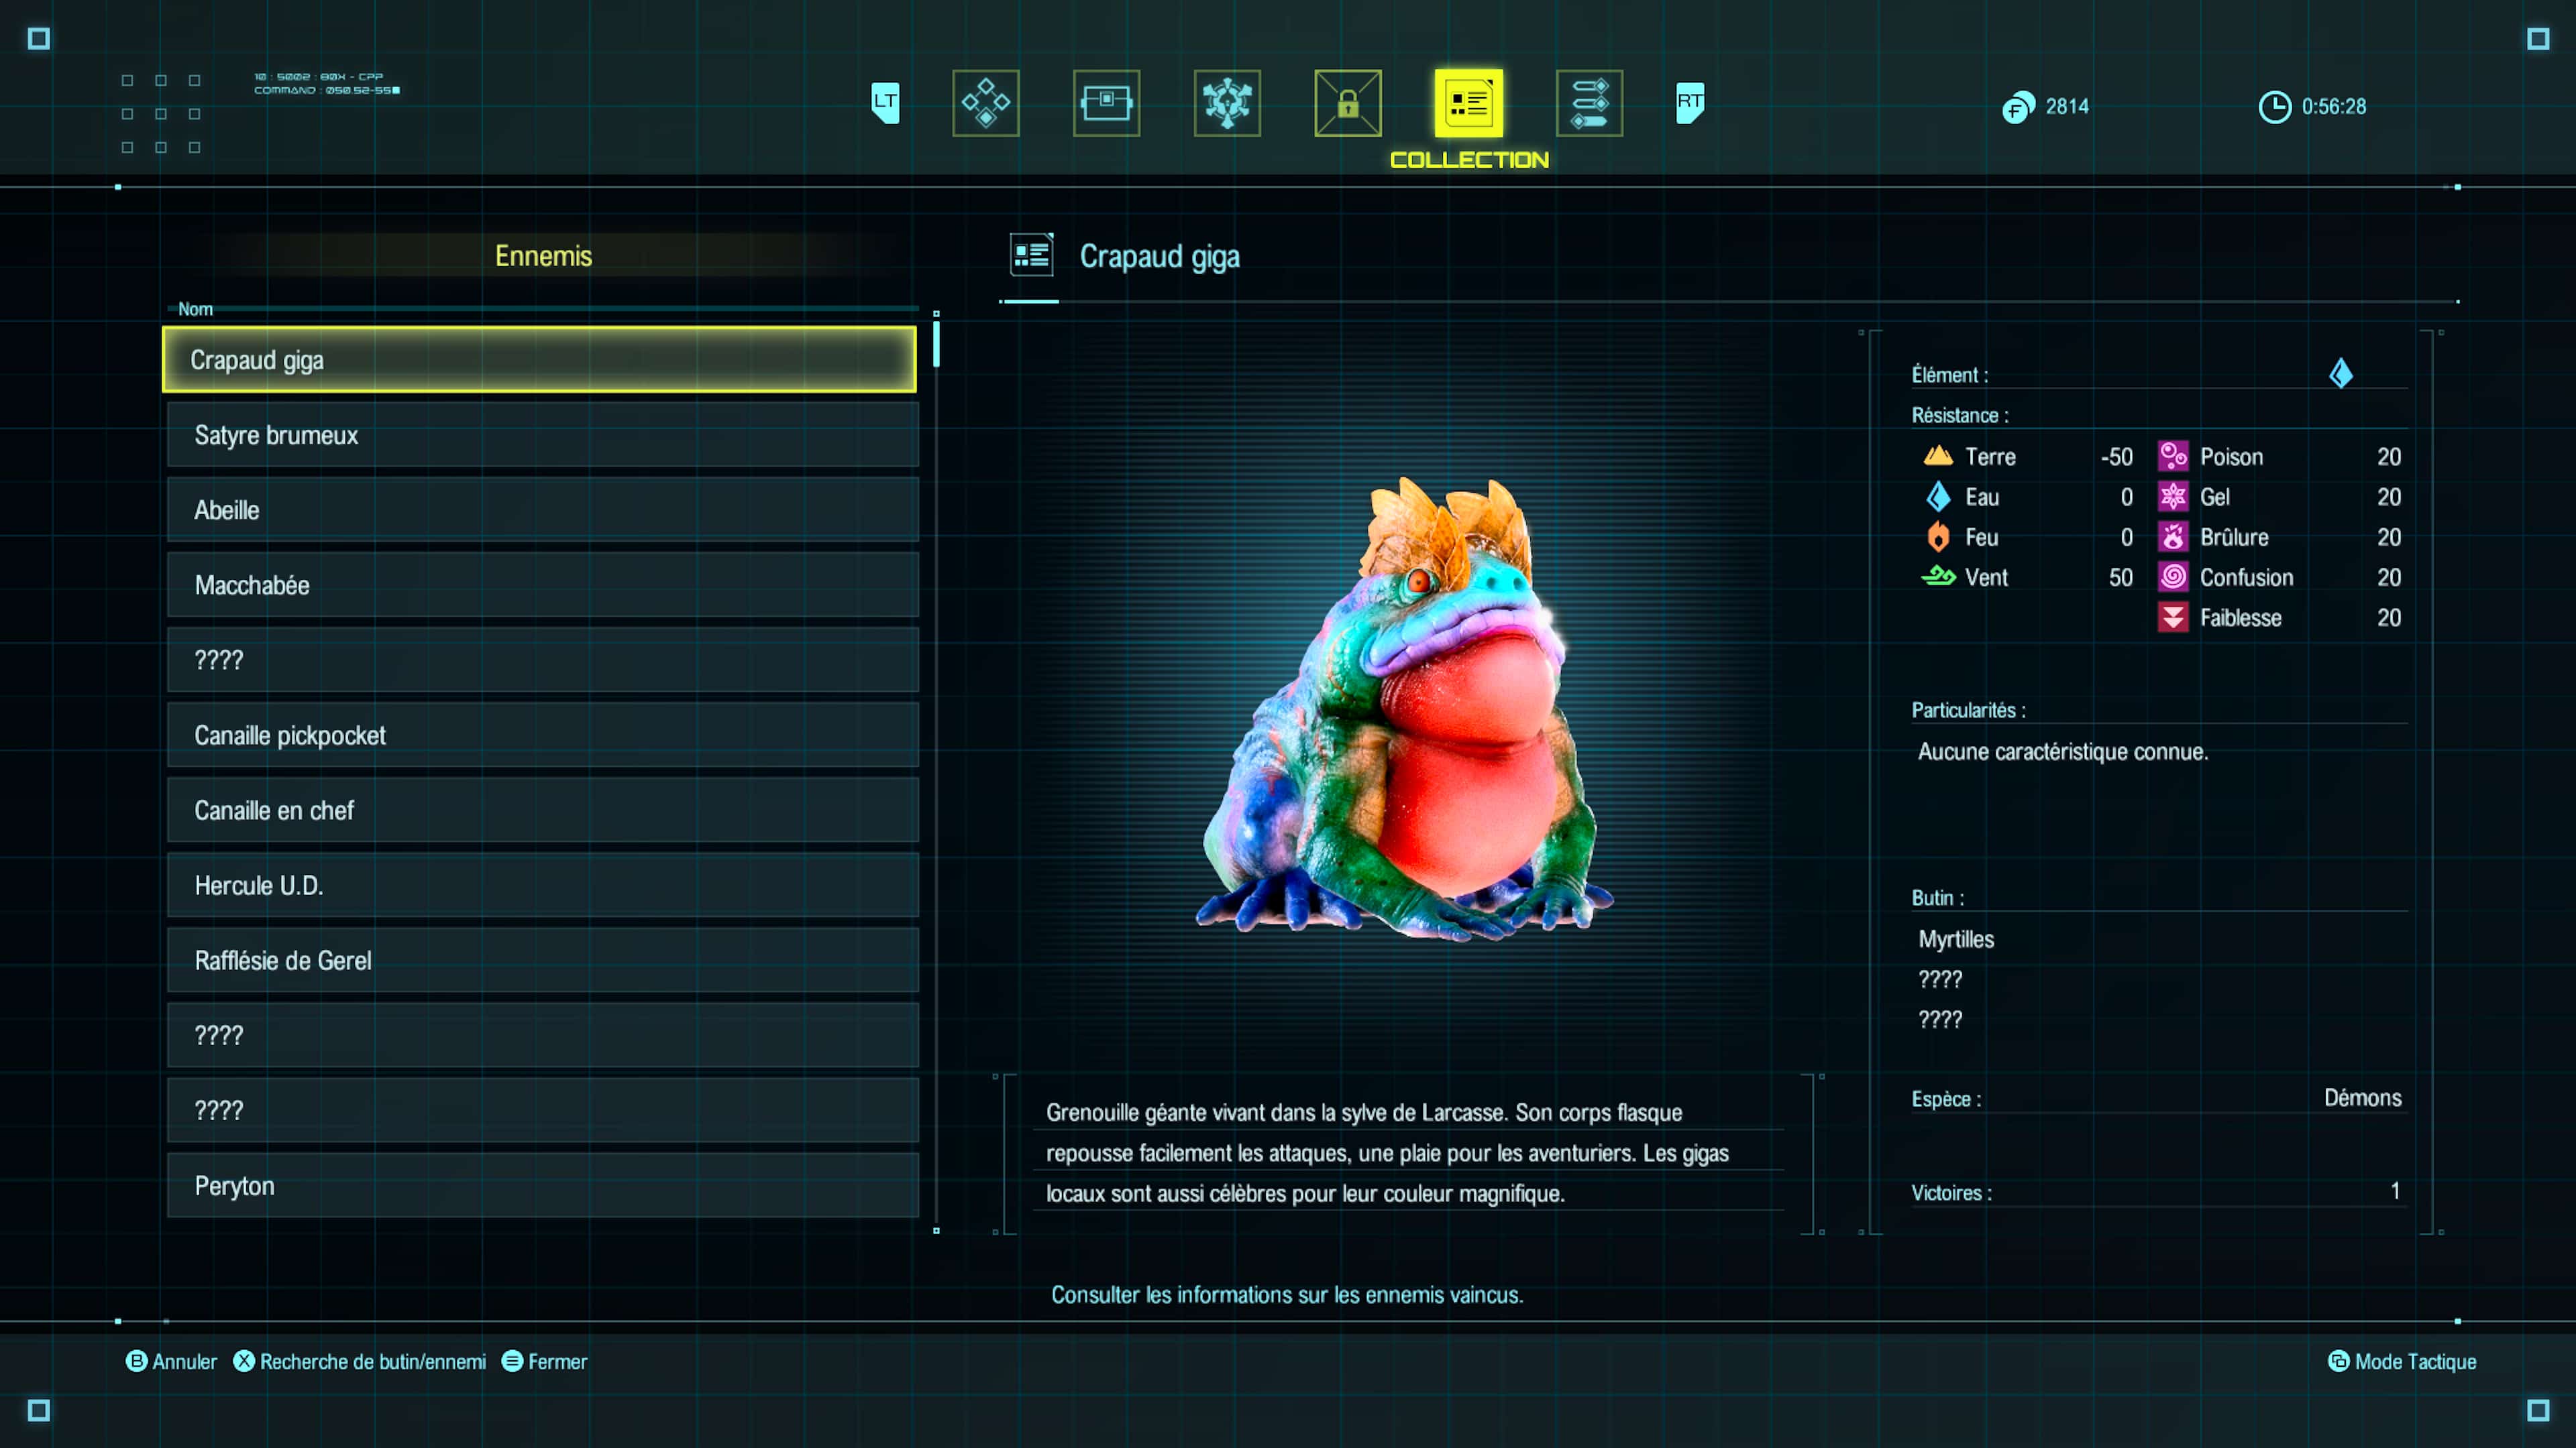Select the locked padlock tab icon
Viewport: 2576px width, 1448px height.
click(x=1348, y=103)
